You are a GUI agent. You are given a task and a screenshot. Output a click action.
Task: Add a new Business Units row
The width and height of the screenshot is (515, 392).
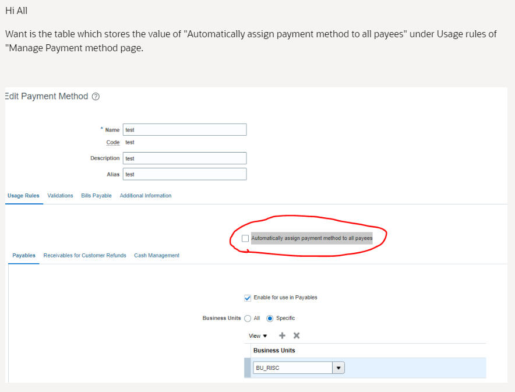point(282,336)
